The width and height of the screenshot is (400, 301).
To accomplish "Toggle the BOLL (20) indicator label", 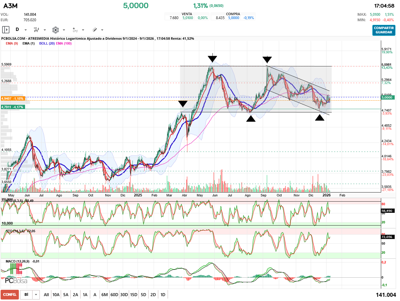I will 47,43.
